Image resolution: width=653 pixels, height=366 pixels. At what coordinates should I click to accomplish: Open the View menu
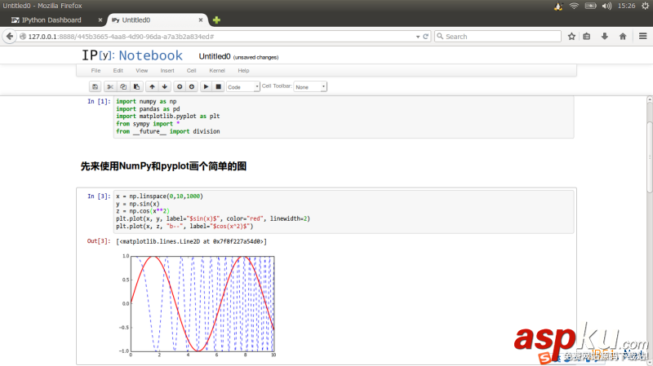tap(141, 71)
